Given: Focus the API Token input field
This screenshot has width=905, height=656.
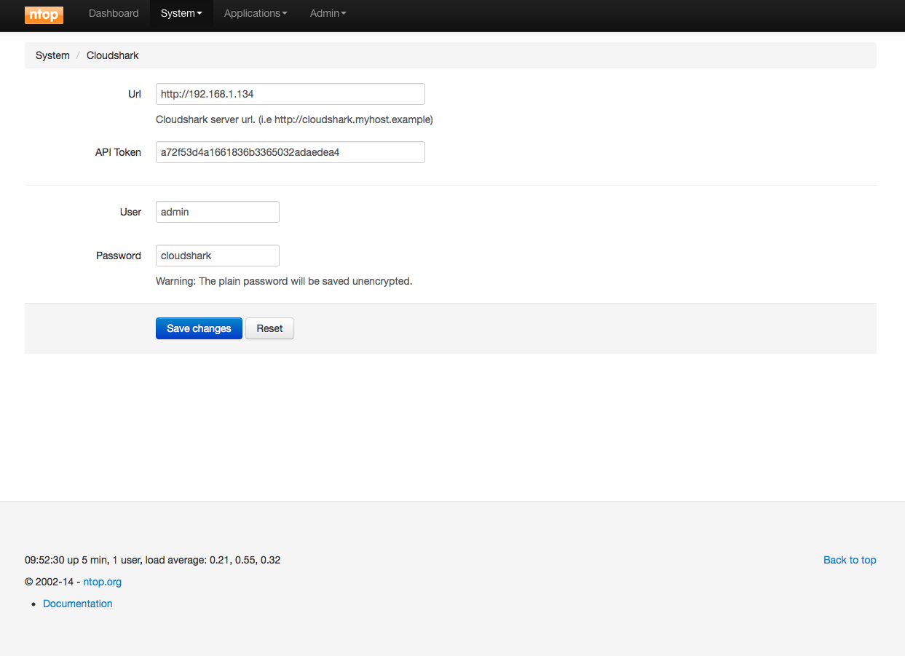Looking at the screenshot, I should [x=291, y=152].
